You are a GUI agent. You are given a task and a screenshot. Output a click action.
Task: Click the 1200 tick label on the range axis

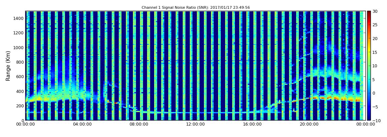pos(19,33)
